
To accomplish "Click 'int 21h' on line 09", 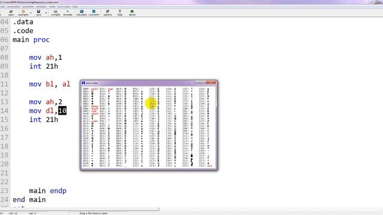I will click(x=44, y=66).
